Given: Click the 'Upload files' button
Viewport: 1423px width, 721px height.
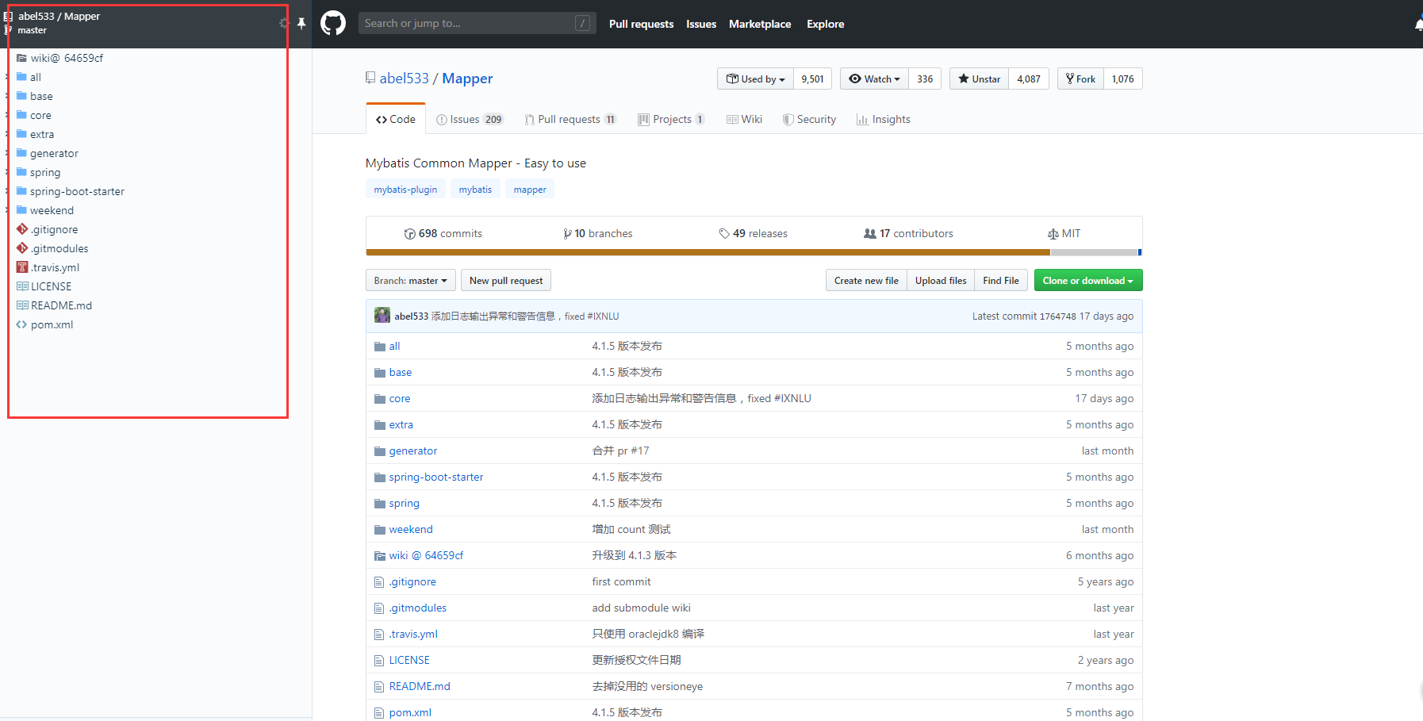Looking at the screenshot, I should tap(941, 281).
